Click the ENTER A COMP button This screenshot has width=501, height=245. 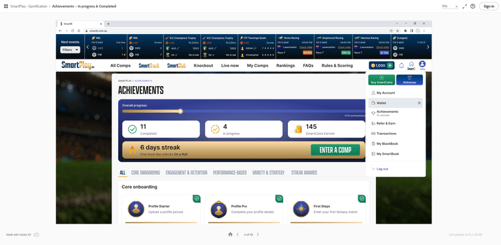click(x=335, y=150)
